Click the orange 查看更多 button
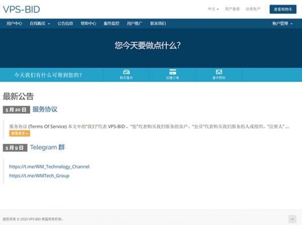Image resolution: width=302 pixels, height=225 pixels. [20, 133]
